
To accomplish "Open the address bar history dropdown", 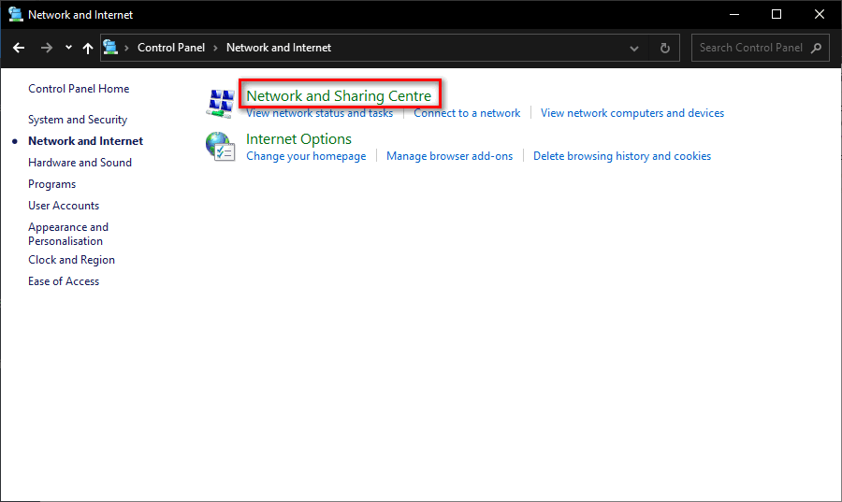I will coord(634,49).
